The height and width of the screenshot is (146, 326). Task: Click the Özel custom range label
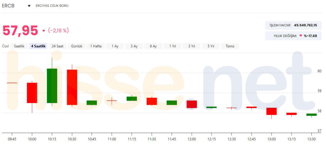(5, 46)
